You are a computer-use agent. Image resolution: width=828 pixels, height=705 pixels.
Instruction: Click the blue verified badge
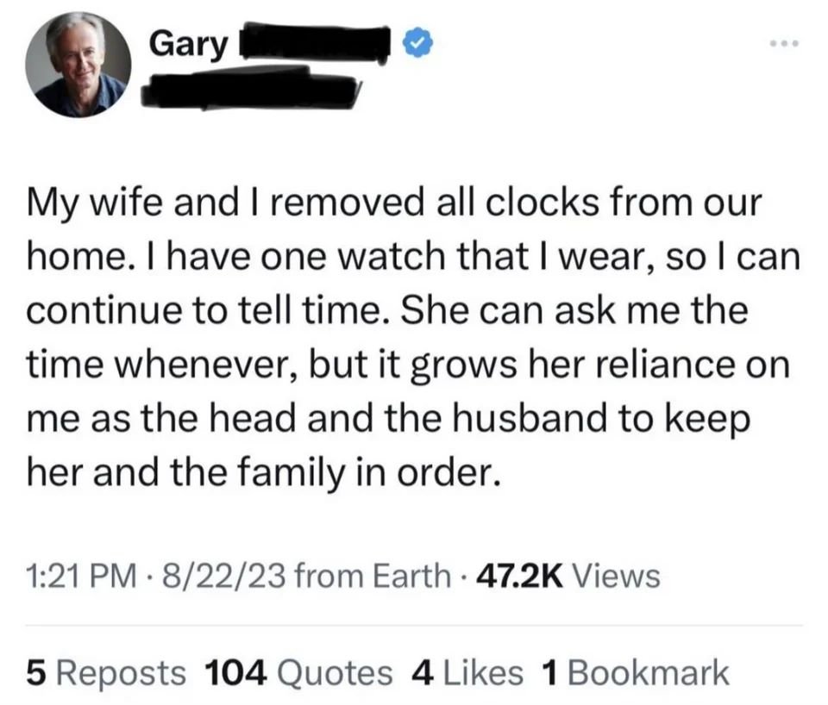[x=418, y=44]
